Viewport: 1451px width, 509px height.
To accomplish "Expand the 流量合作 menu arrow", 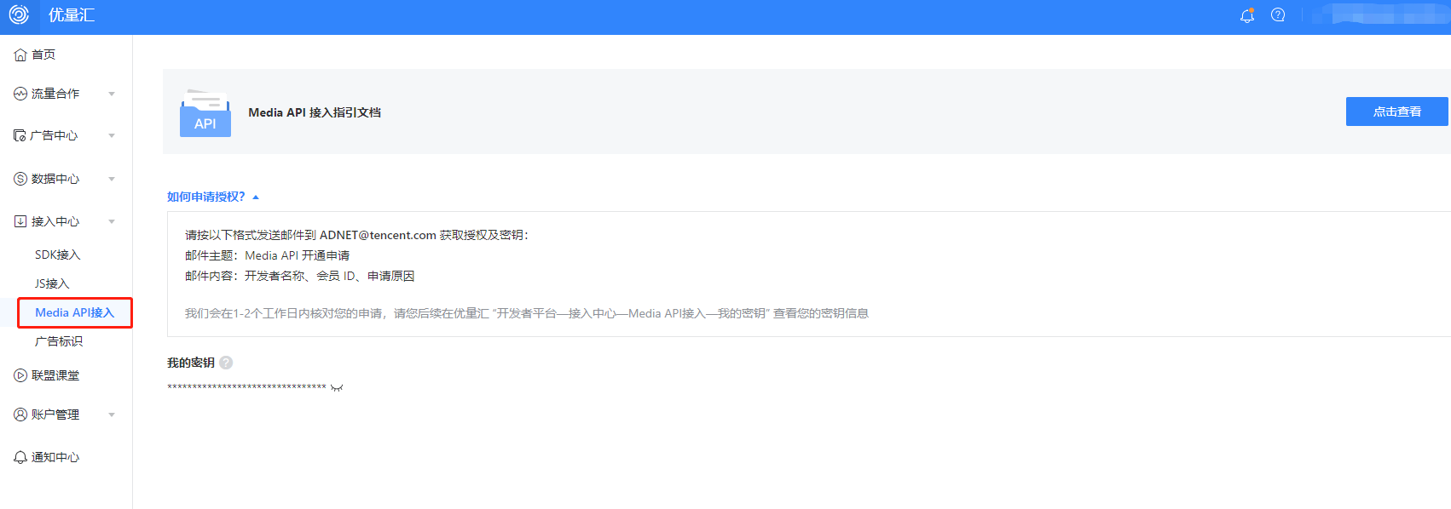I will (112, 94).
